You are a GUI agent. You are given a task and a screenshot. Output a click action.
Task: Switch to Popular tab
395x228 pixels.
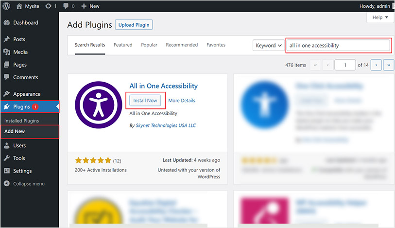point(149,45)
